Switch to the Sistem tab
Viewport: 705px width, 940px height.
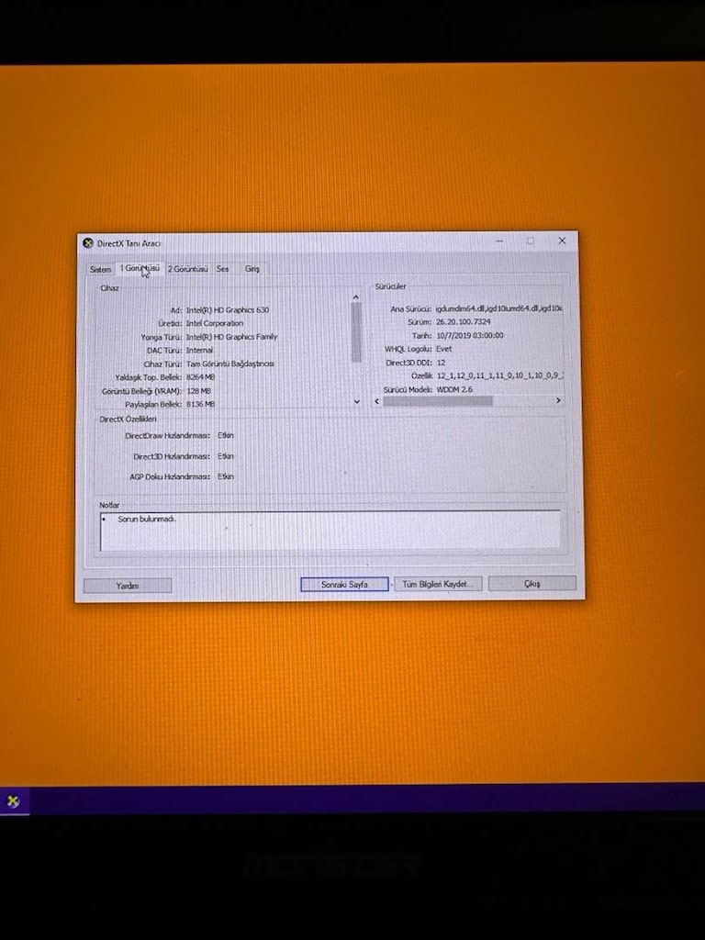tap(101, 270)
